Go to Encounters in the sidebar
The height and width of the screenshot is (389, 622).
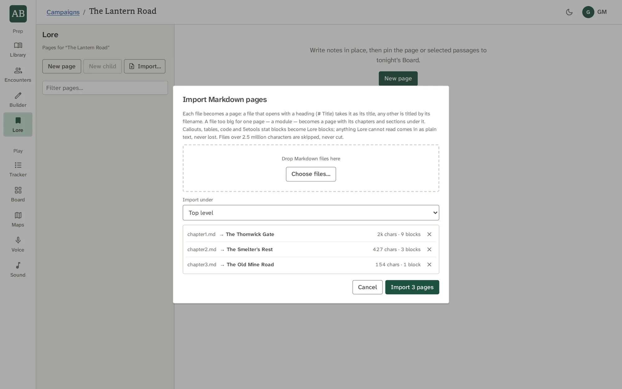point(18,75)
